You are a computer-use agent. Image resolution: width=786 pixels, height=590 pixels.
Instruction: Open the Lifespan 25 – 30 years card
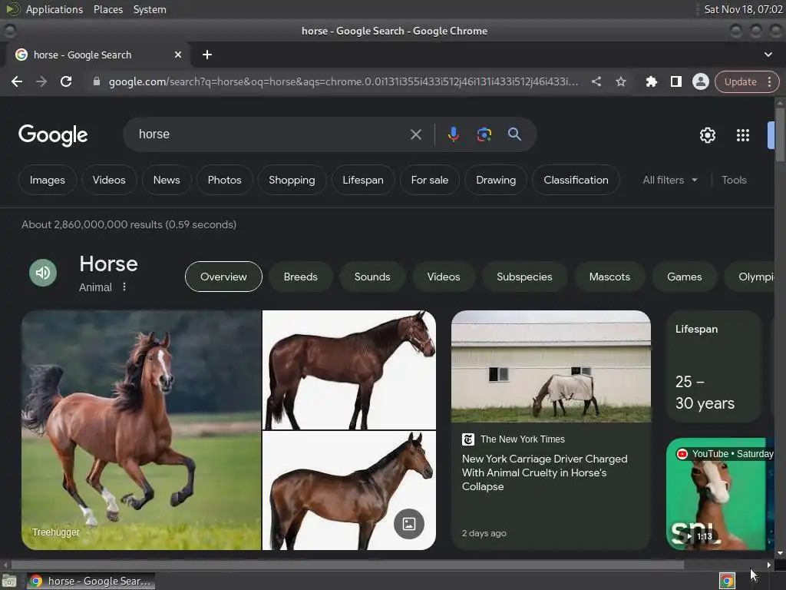pos(714,366)
